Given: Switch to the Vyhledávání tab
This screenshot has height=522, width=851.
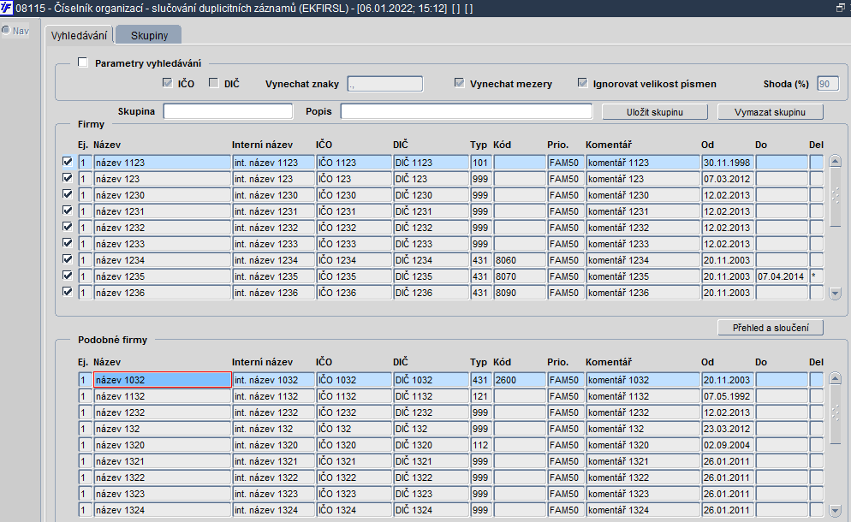Looking at the screenshot, I should pos(80,35).
